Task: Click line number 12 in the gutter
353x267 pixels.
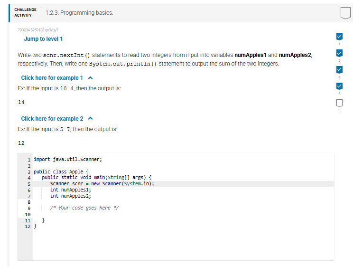Action: [x=28, y=227]
